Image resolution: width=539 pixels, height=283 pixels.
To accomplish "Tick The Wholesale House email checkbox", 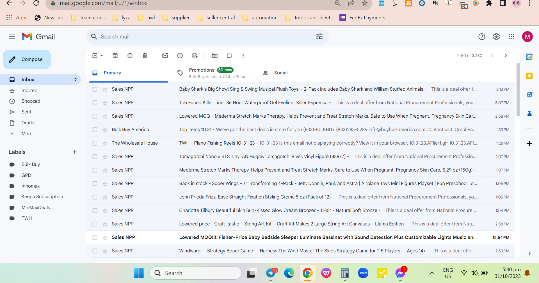I will click(95, 143).
